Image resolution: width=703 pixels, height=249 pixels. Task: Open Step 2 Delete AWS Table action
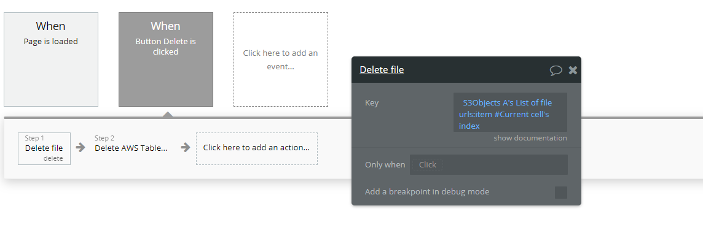(131, 148)
